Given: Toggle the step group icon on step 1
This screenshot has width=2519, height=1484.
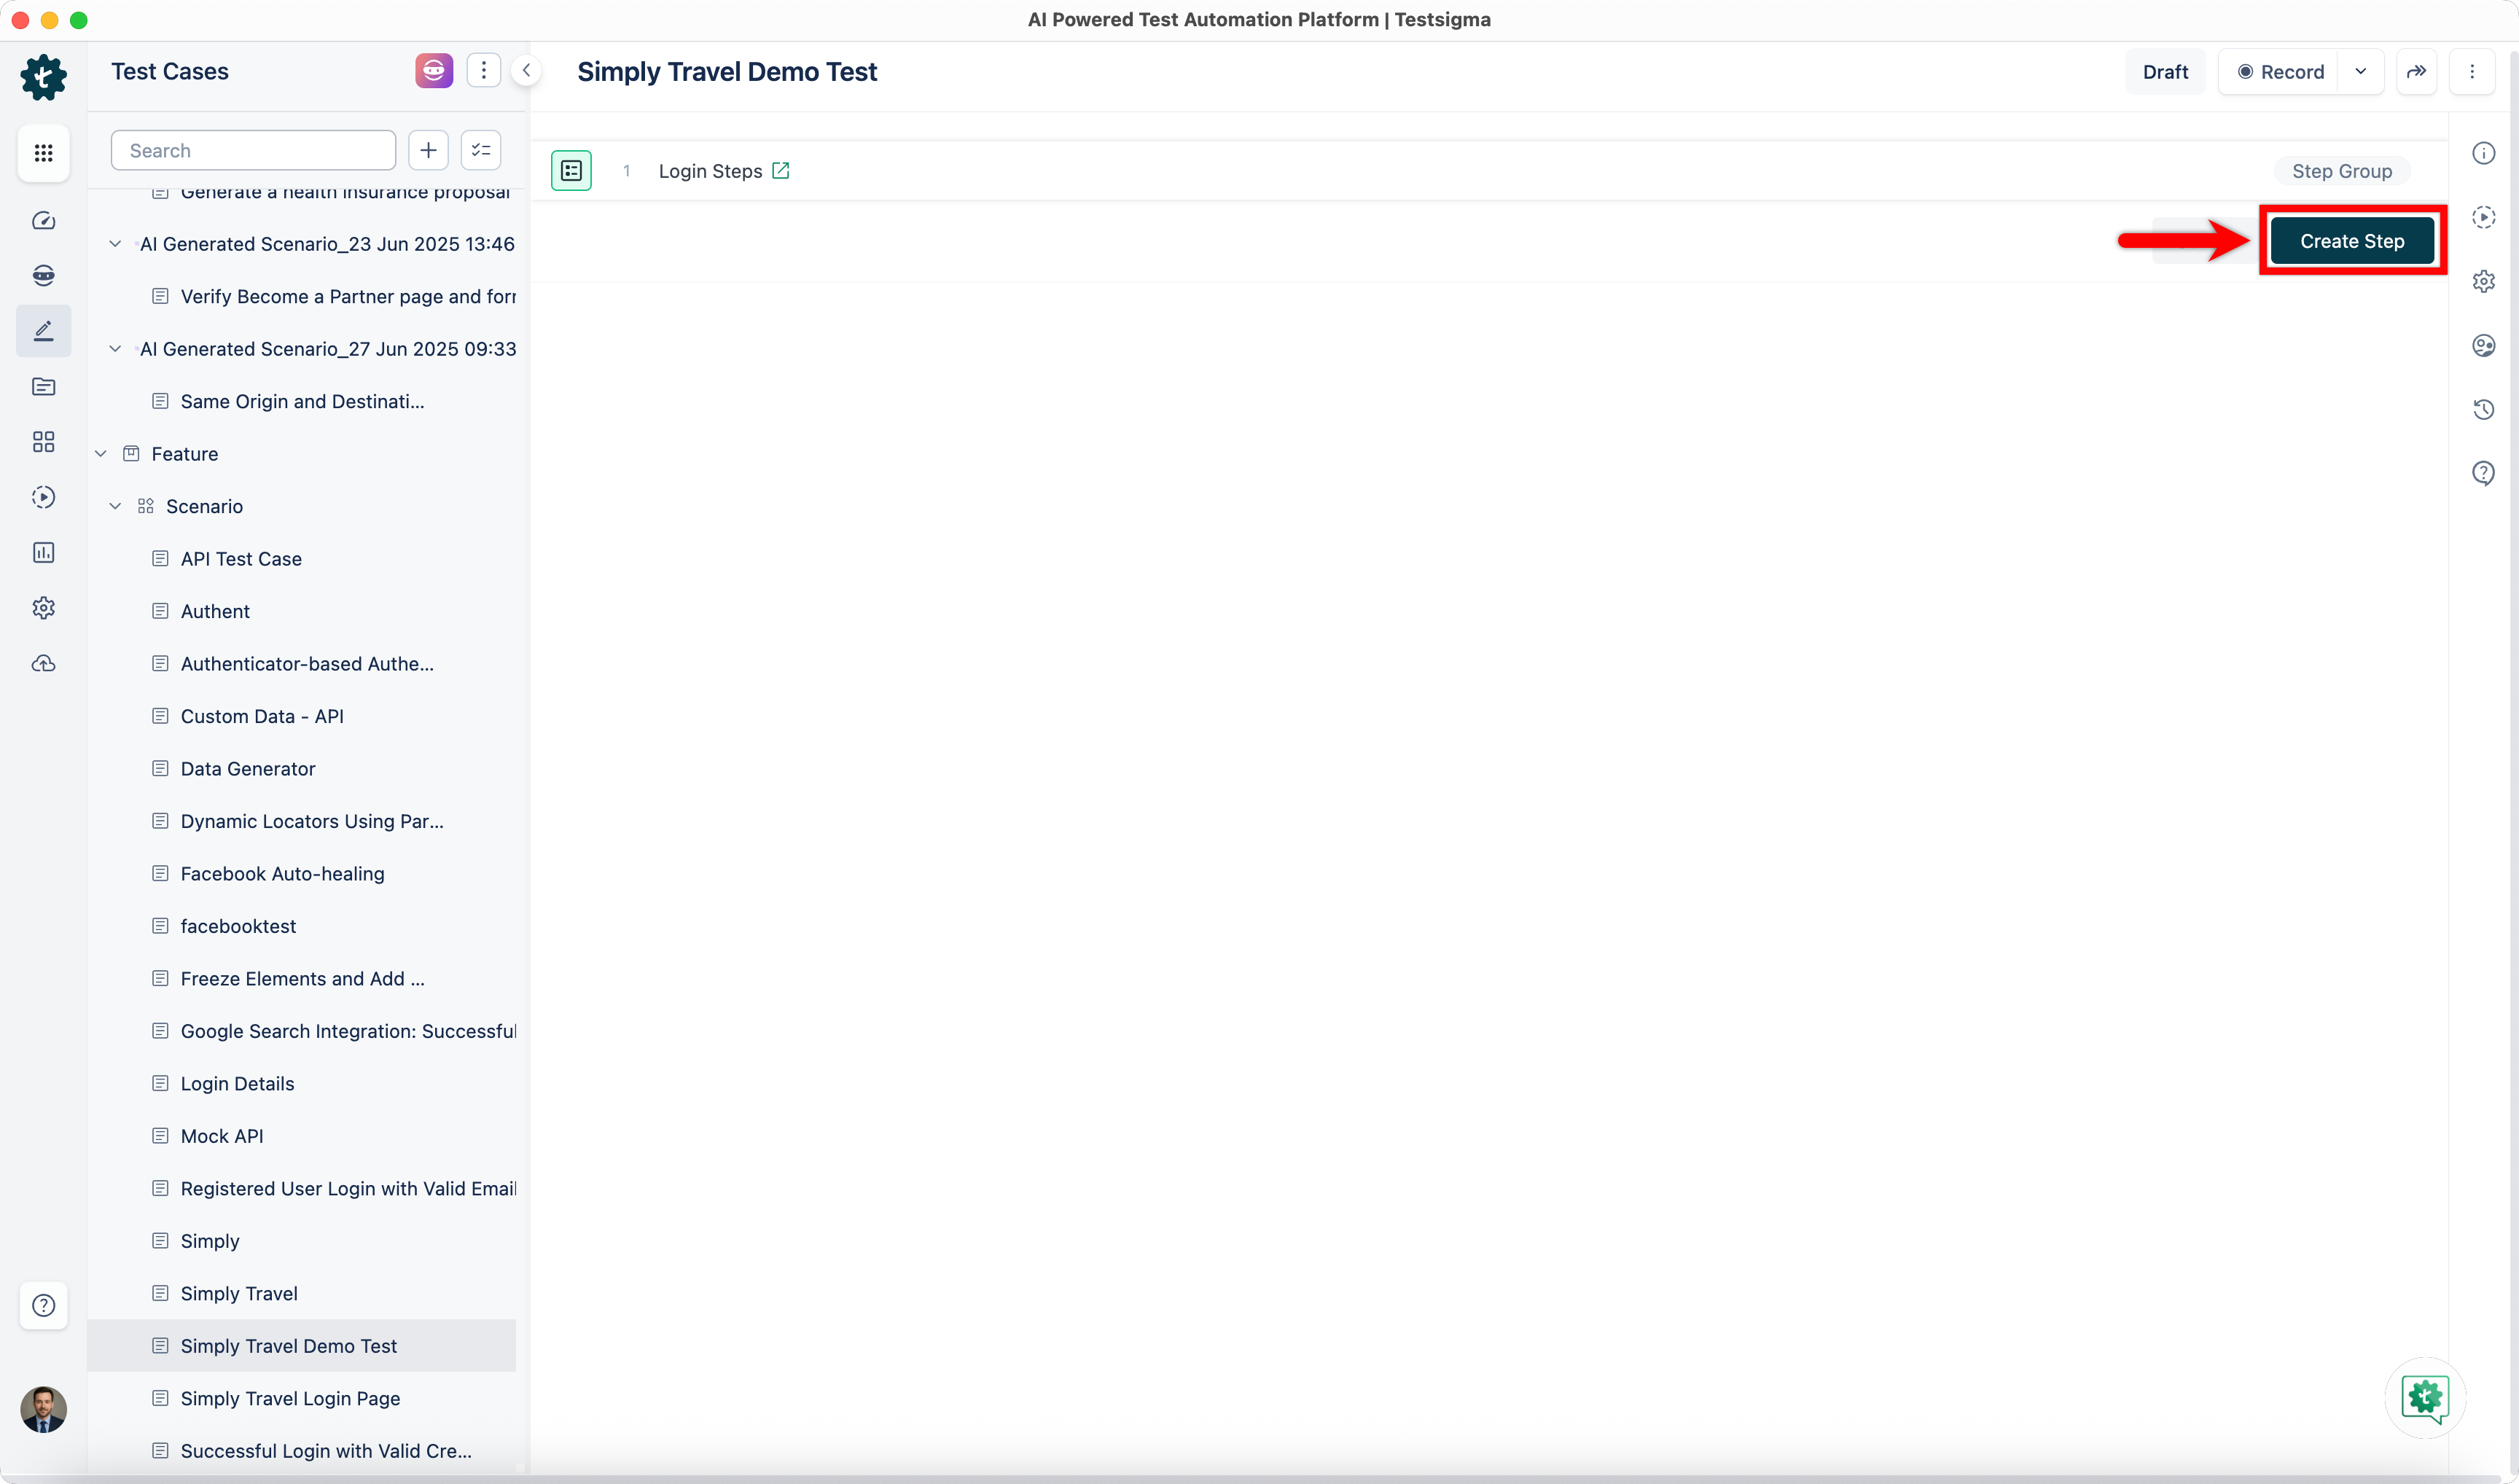Looking at the screenshot, I should tap(571, 171).
